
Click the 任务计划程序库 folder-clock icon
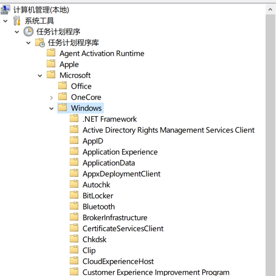40,43
